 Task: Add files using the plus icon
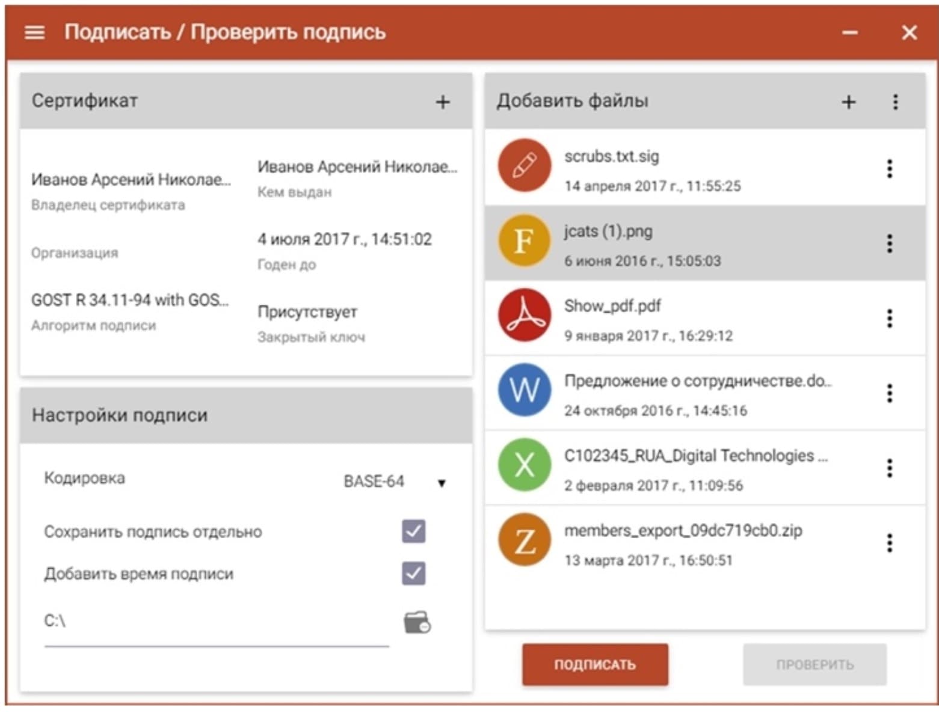(x=848, y=102)
